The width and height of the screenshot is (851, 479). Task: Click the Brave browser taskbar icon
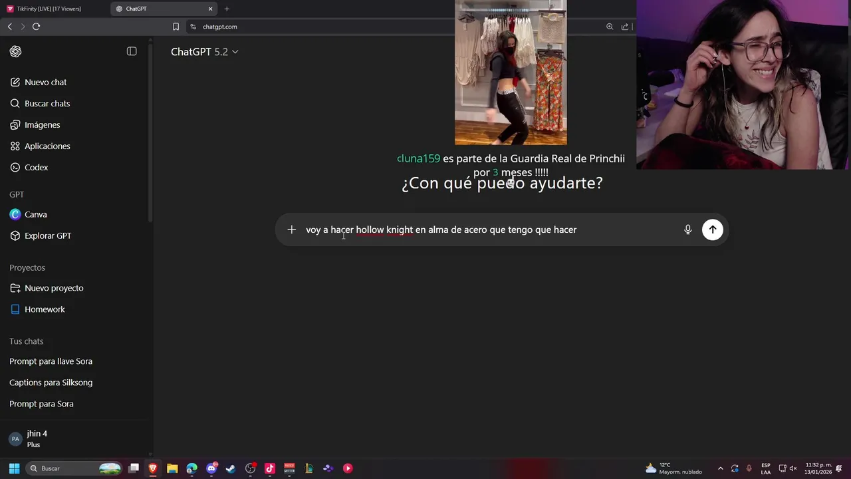[153, 468]
